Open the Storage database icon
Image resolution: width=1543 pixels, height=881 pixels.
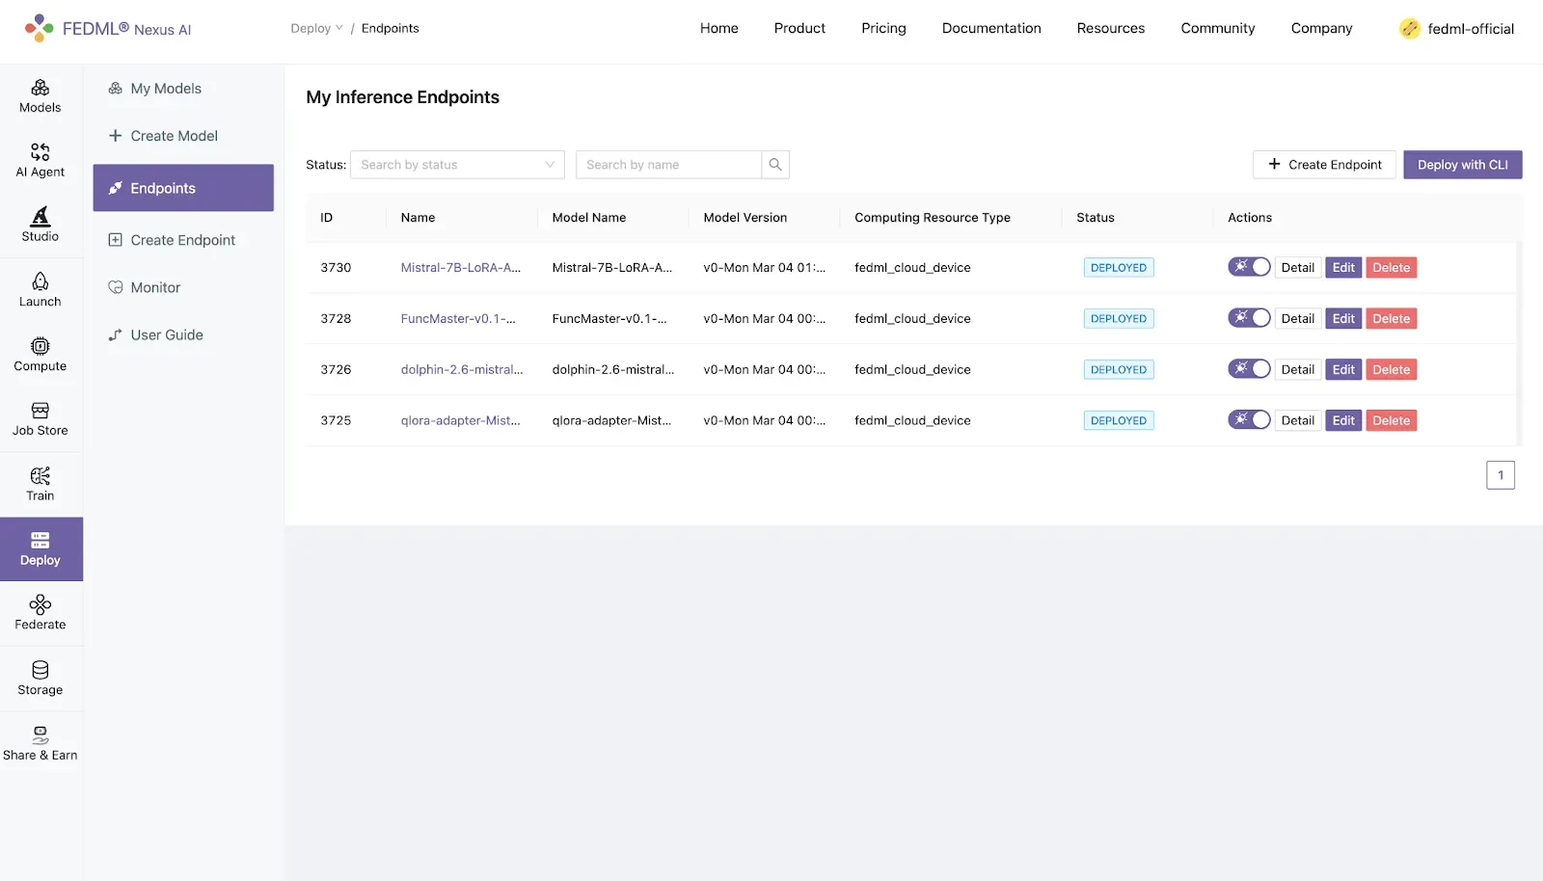tap(41, 670)
